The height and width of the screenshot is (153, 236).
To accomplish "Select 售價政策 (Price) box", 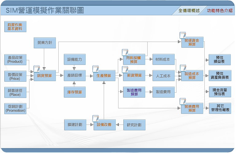I will click(15, 76).
